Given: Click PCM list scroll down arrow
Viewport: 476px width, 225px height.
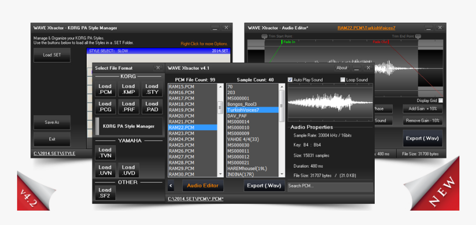Looking at the screenshot, I should coord(220,174).
